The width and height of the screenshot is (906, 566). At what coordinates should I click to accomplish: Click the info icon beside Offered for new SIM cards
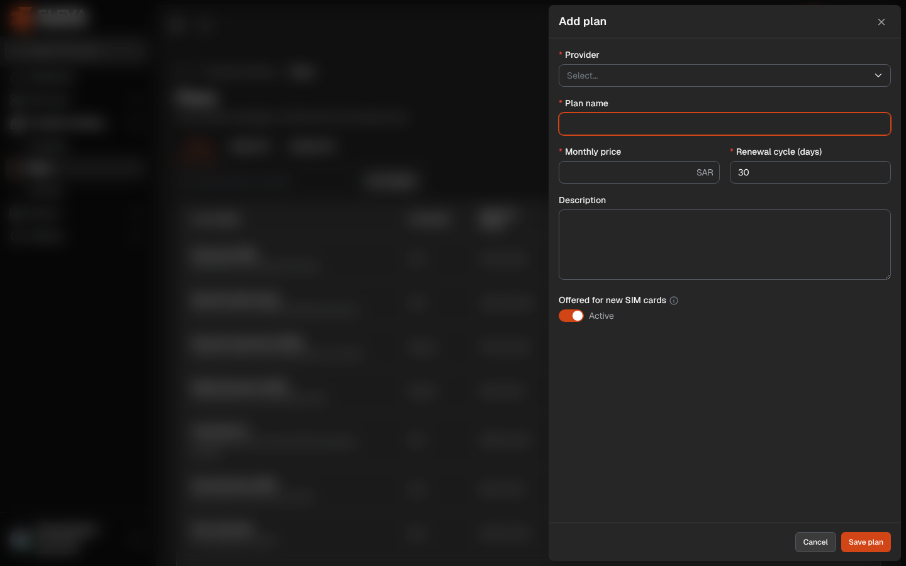(674, 301)
